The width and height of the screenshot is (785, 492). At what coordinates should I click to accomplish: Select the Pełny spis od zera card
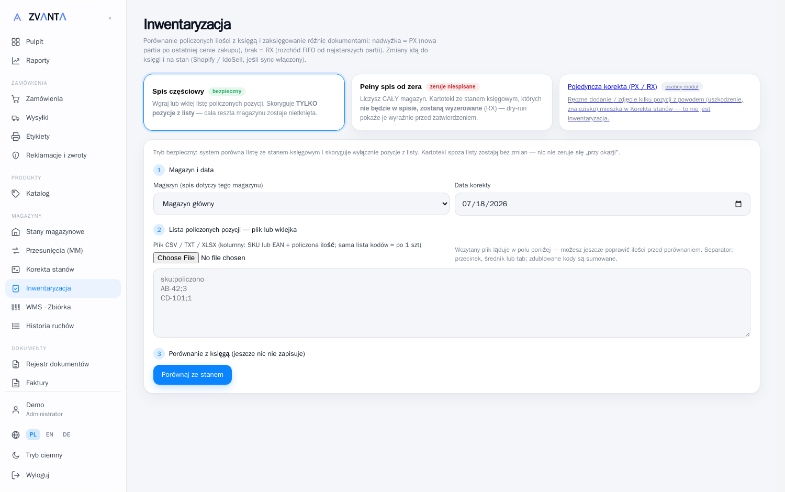pos(452,102)
